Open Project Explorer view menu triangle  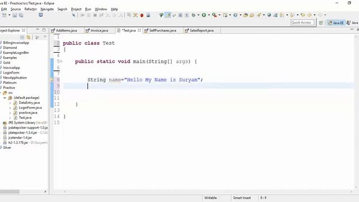(x=45, y=37)
